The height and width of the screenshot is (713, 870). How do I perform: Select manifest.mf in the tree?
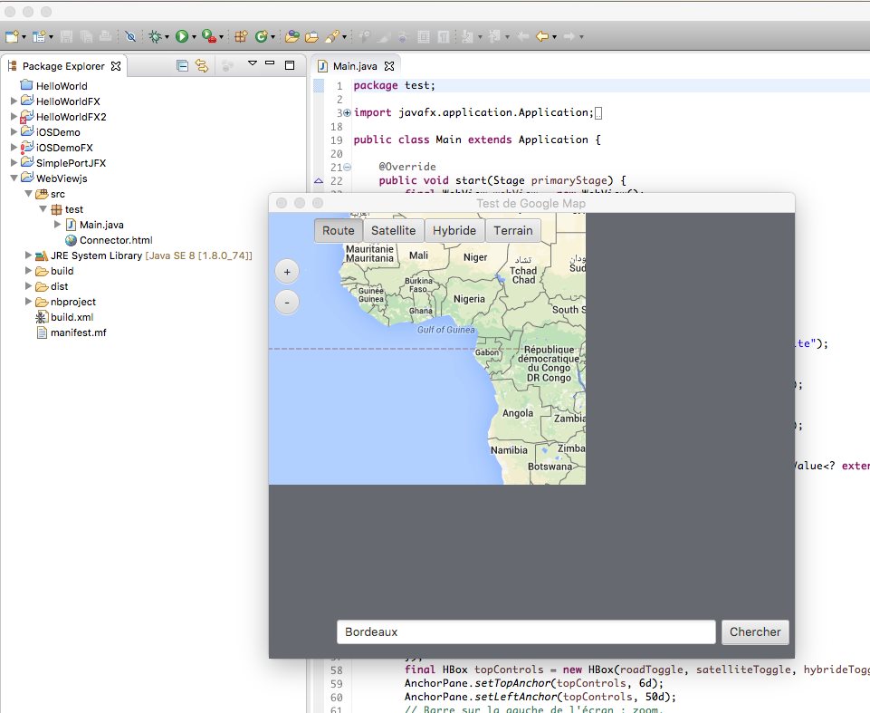click(x=71, y=332)
